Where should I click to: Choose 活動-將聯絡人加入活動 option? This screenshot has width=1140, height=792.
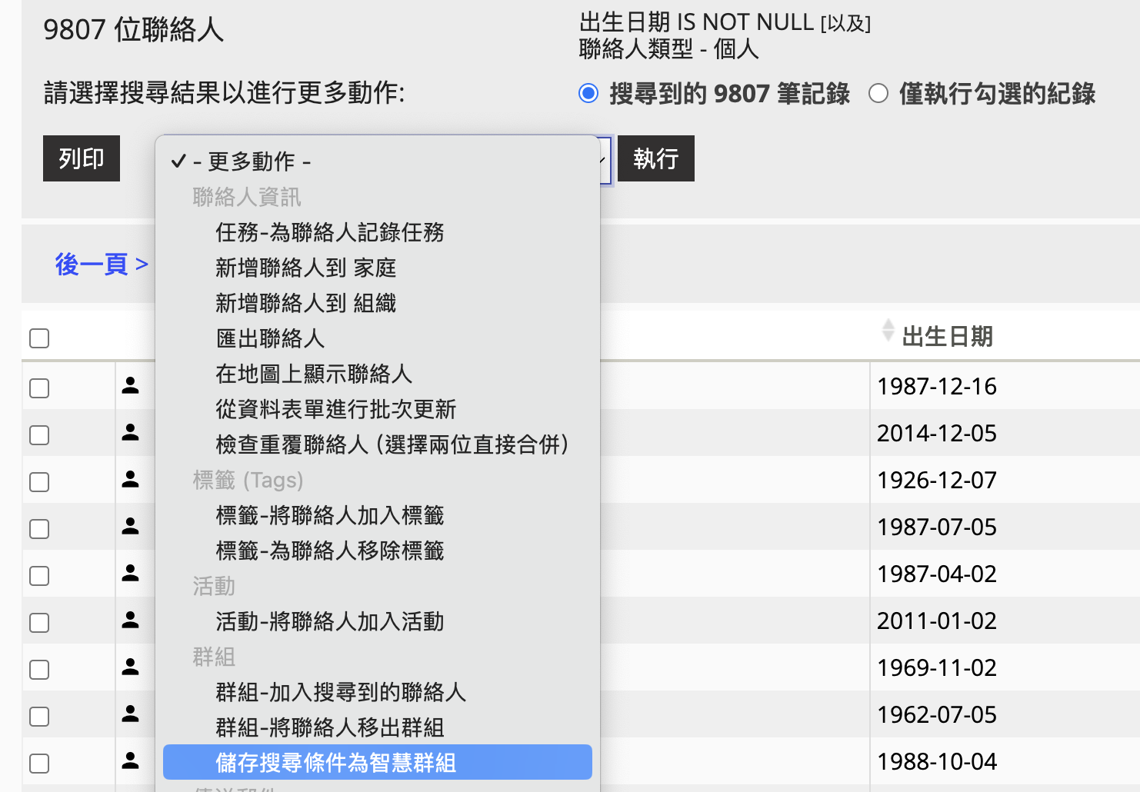pyautogui.click(x=378, y=621)
